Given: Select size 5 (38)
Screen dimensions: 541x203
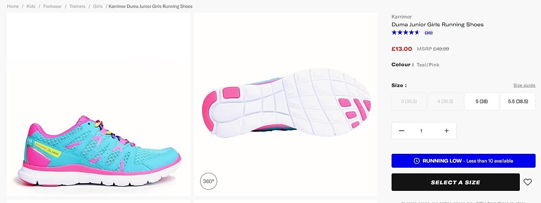Looking at the screenshot, I should tap(481, 101).
